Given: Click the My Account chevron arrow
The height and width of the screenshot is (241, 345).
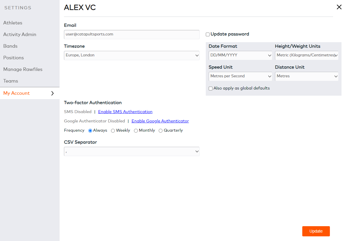Looking at the screenshot, I should pos(52,93).
